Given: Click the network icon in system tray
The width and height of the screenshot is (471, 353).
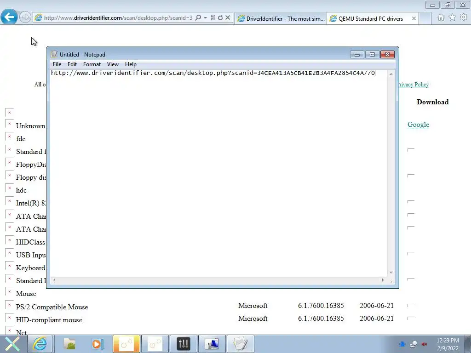Looking at the screenshot, I should click(414, 344).
